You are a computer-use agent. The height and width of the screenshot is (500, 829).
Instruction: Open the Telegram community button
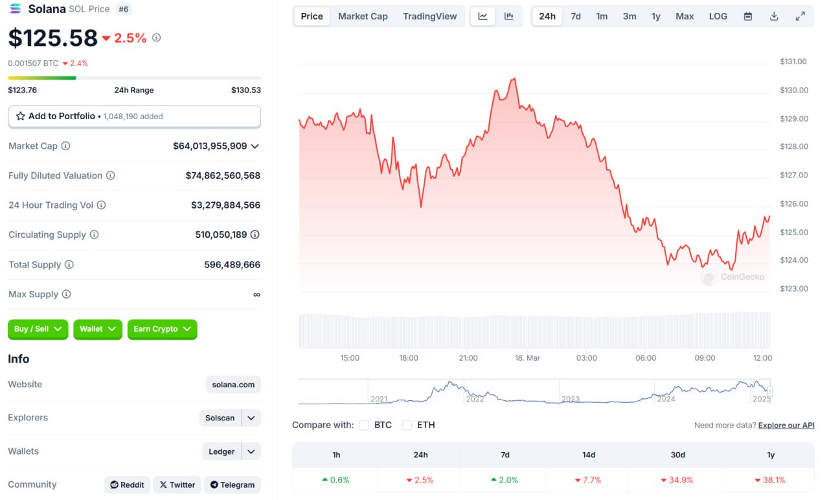(233, 484)
